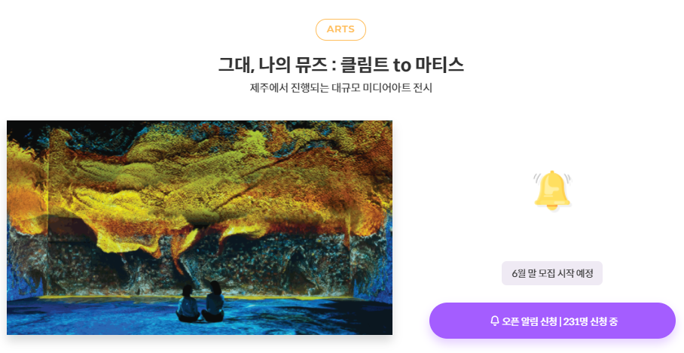The image size is (684, 353).
Task: Click the subtitle 제주에서 진행되는 대규모 미디어아트 전시
Action: (x=340, y=87)
